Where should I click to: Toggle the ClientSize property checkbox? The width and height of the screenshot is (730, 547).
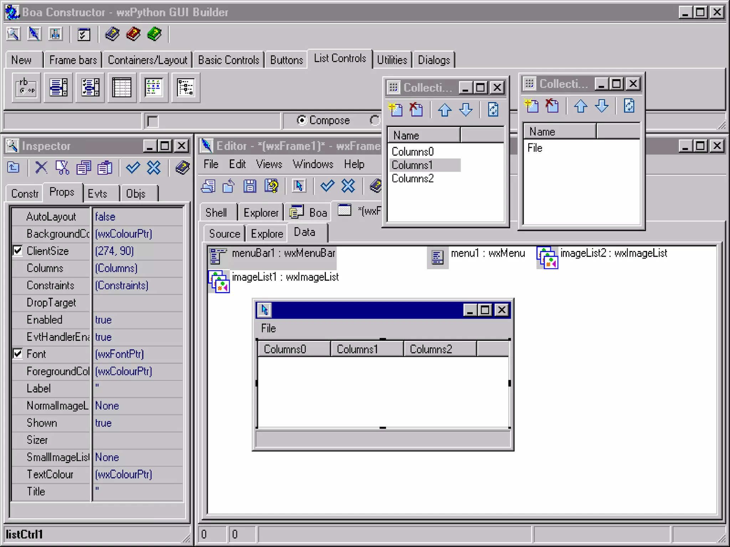[x=17, y=251]
